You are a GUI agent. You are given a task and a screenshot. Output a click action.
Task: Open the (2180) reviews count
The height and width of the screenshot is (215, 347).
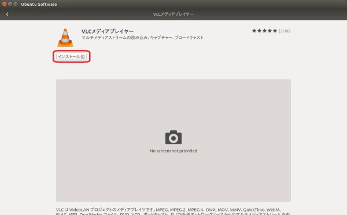285,31
